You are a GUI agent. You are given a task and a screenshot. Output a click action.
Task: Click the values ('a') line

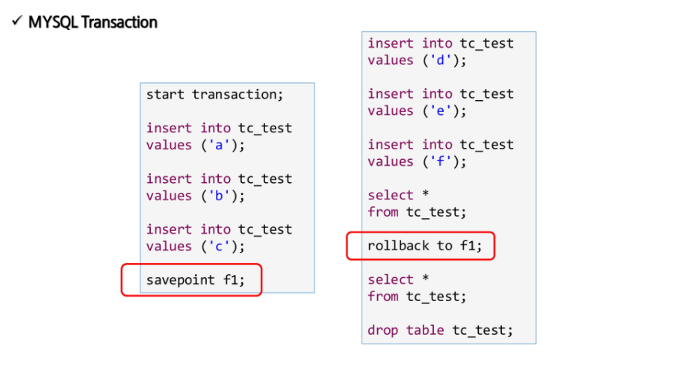tap(195, 145)
